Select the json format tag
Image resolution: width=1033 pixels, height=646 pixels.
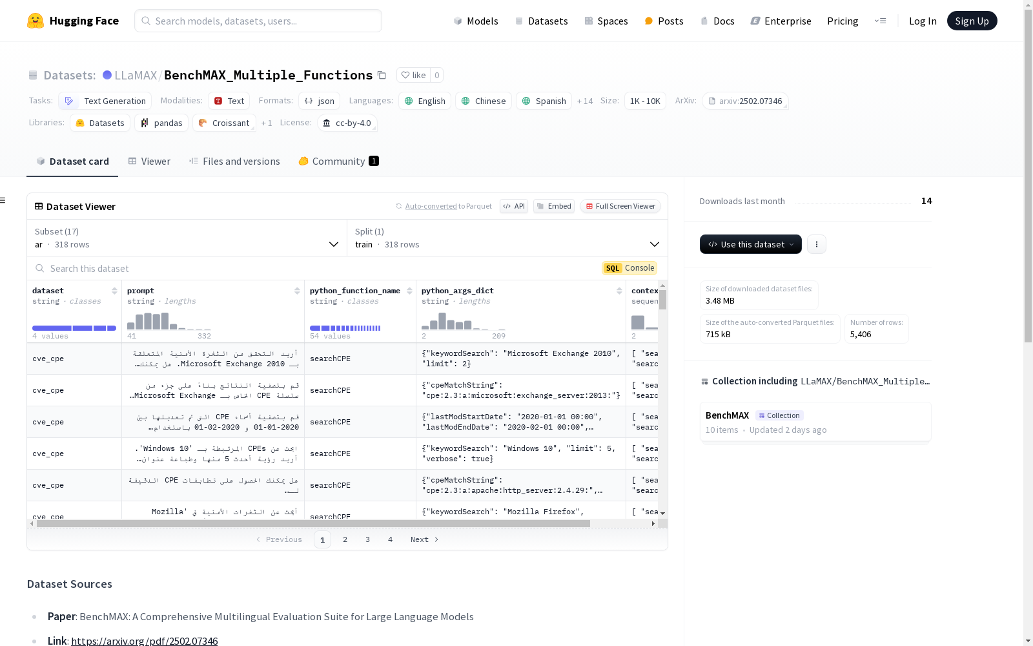pyautogui.click(x=319, y=101)
